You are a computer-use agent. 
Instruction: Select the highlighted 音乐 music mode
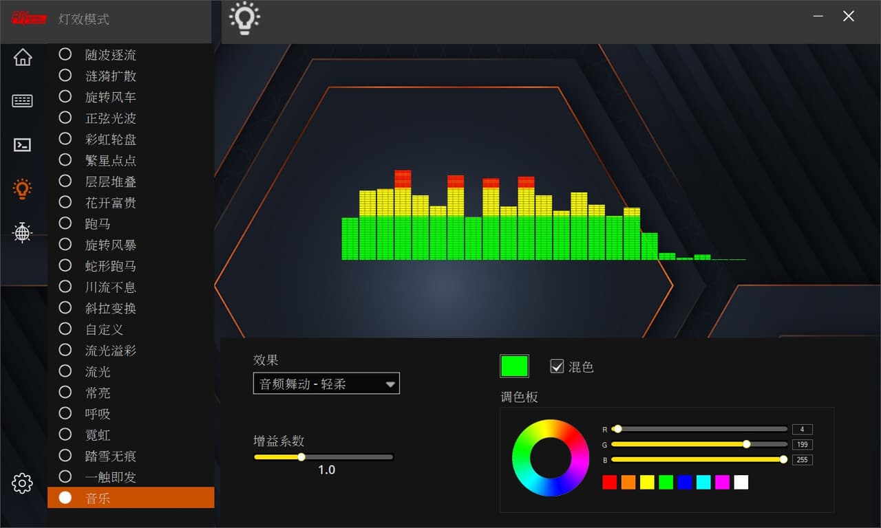click(131, 498)
